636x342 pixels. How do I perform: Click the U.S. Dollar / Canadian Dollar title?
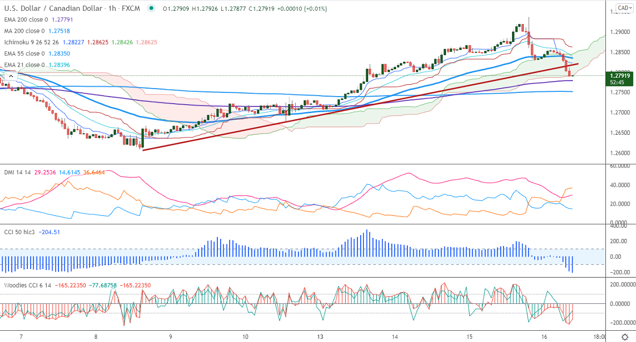coord(53,8)
